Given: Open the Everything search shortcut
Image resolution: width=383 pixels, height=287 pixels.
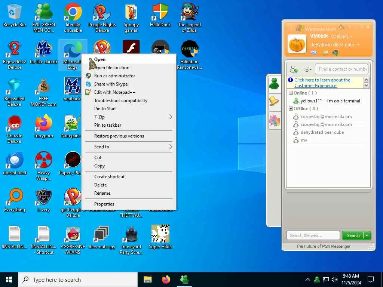Looking at the screenshot, I should click(x=15, y=200).
